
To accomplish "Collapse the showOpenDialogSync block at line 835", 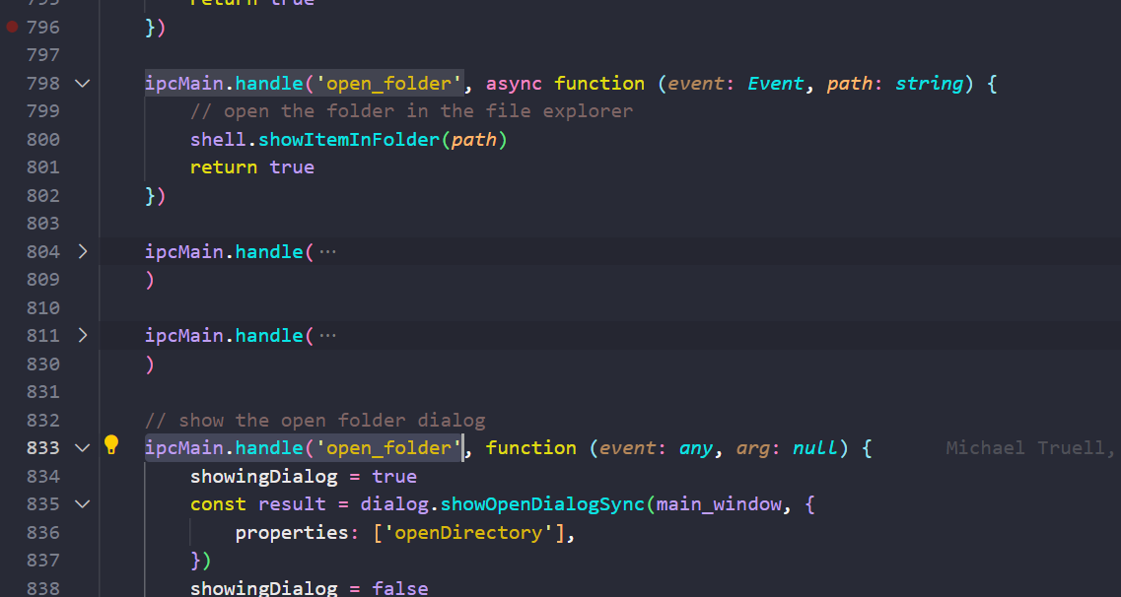I will pos(83,503).
